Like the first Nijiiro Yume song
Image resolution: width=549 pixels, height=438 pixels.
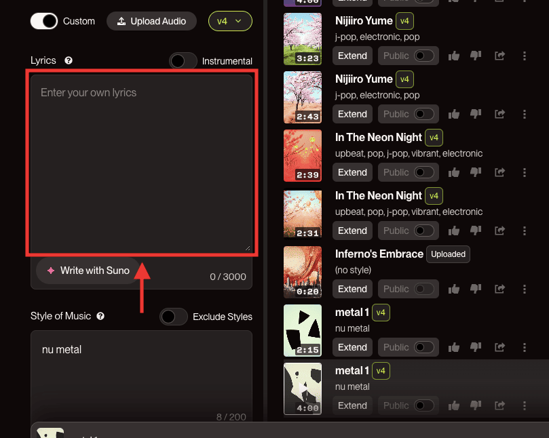(454, 56)
